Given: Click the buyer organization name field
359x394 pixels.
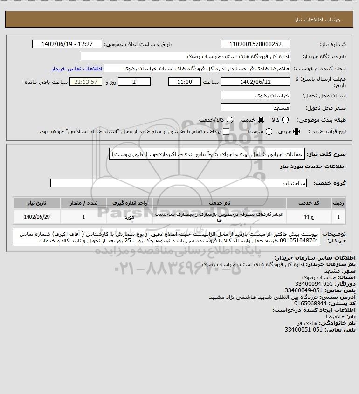Looking at the screenshot, I should (x=186, y=56).
